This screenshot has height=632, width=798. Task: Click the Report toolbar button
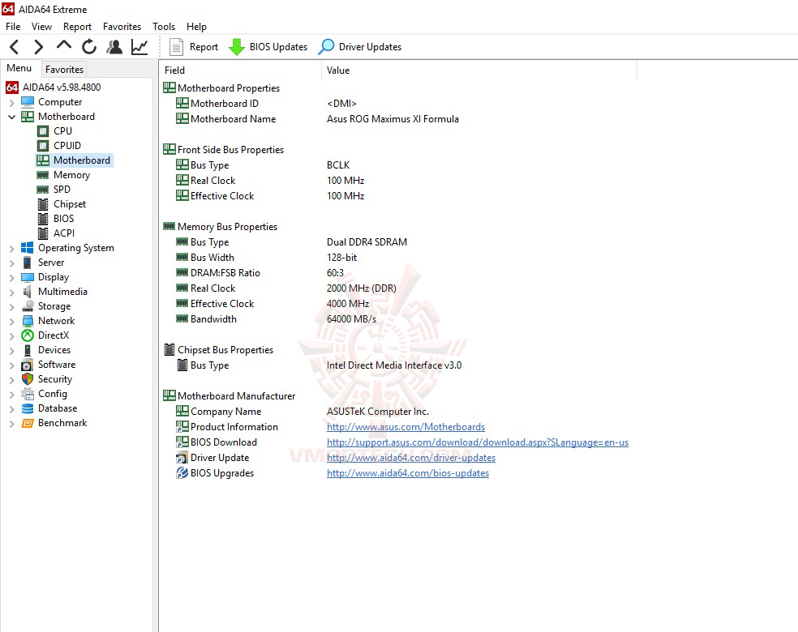pos(193,47)
